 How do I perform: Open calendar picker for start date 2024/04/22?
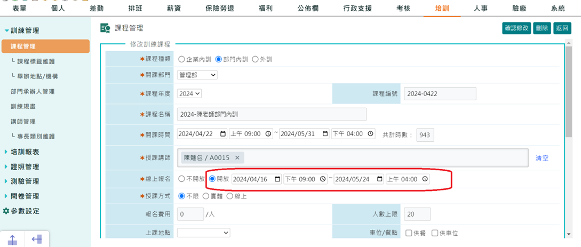(222, 134)
